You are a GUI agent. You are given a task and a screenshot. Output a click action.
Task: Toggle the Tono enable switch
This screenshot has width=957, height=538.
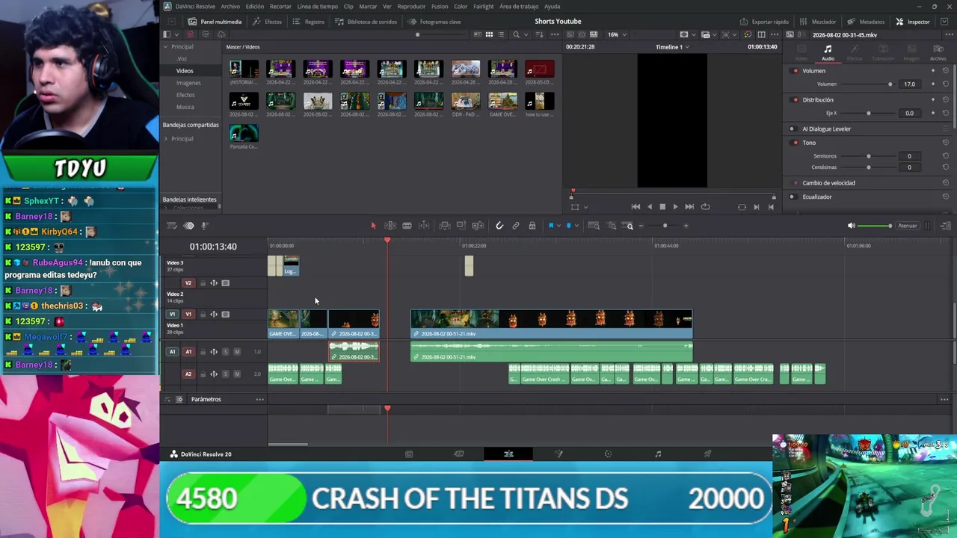(x=796, y=143)
